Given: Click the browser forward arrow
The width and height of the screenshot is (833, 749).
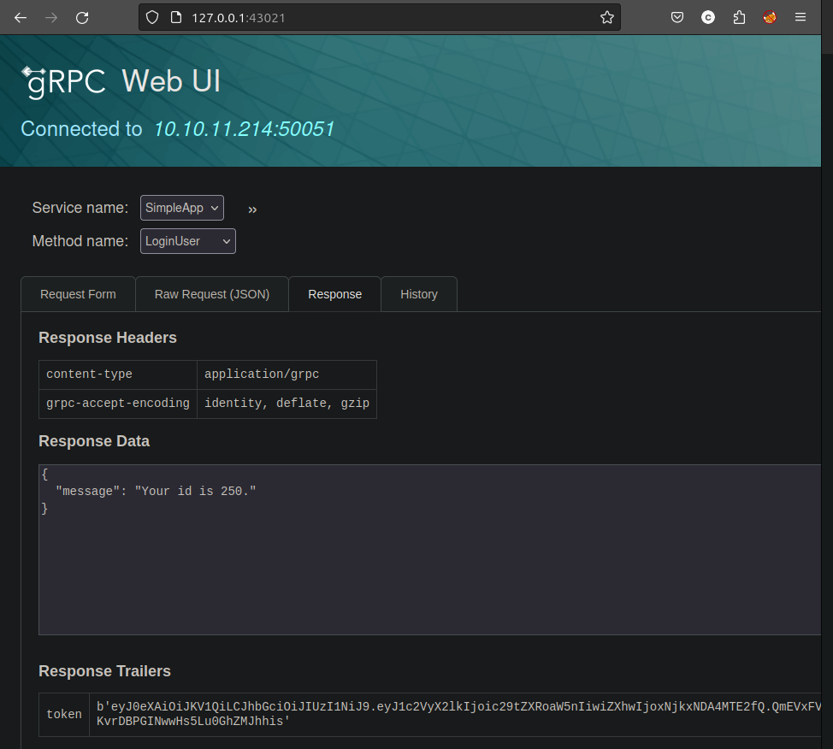Looking at the screenshot, I should (51, 17).
